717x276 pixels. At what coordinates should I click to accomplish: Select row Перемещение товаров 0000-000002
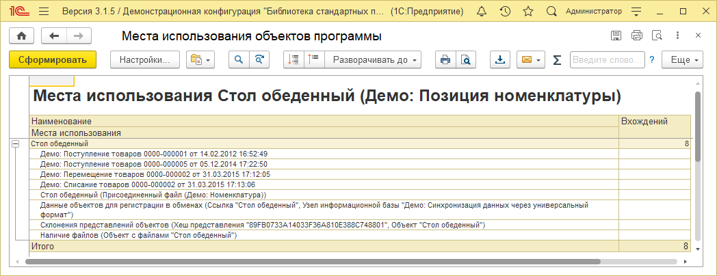(360, 174)
